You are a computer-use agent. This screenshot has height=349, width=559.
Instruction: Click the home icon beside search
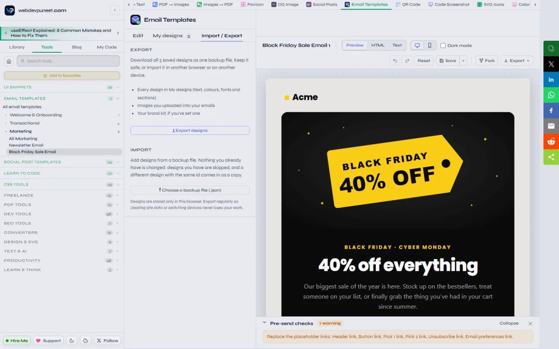click(9, 61)
